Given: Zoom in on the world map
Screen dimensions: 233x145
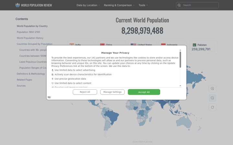Looking at the screenshot, I should click(x=212, y=89).
